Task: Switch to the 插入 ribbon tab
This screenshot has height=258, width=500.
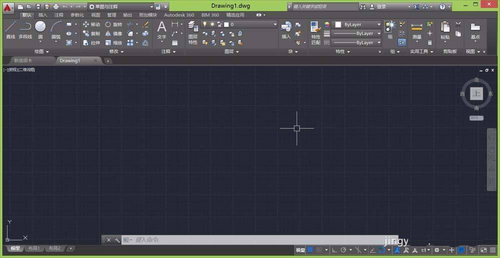Action: coord(42,15)
